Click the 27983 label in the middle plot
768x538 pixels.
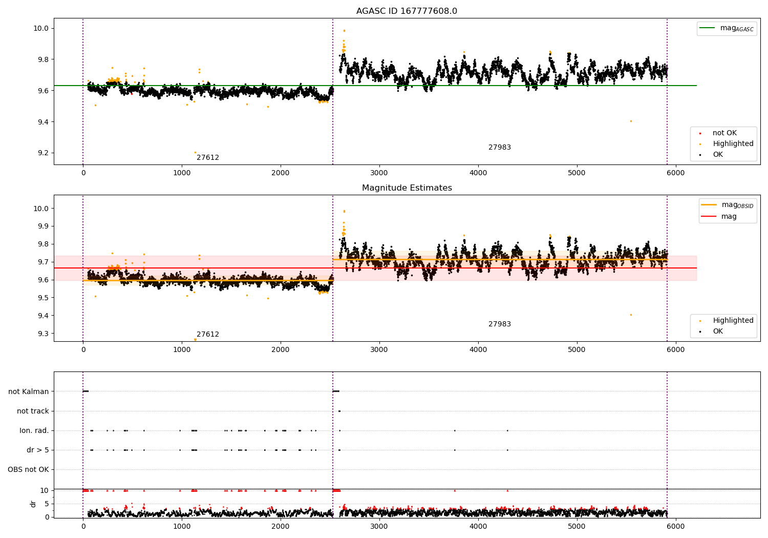(500, 324)
